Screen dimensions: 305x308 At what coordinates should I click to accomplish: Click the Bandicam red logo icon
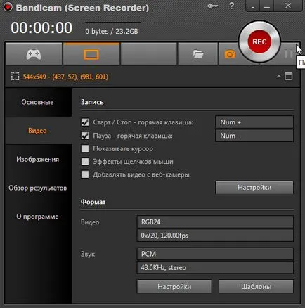click(7, 7)
